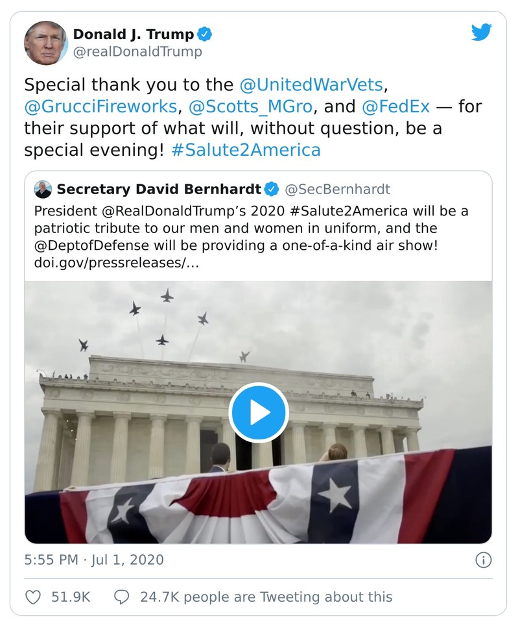
Task: Click verified badge beside Donald J. Trump
Action: tap(206, 34)
